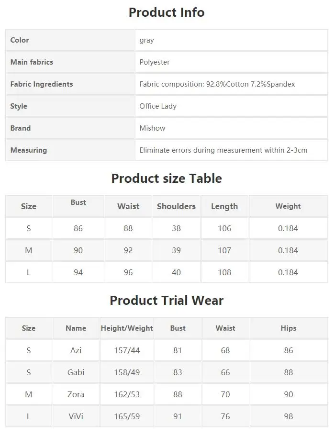
Task: Click the "Weight" column header in size table
Action: point(288,206)
